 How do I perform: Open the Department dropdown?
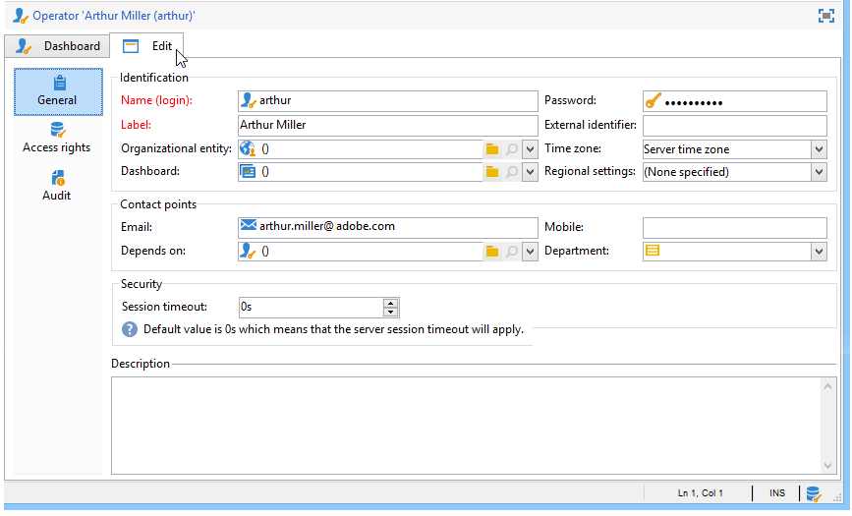819,252
